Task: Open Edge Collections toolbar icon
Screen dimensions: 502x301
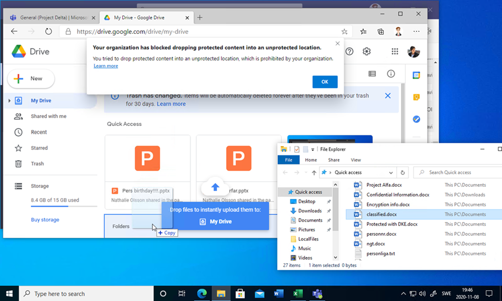Action: coord(380,31)
